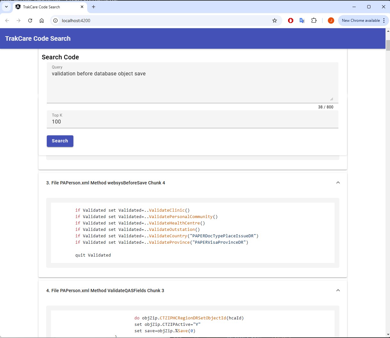Open the red ad blocker extension icon
The width and height of the screenshot is (390, 338).
click(x=291, y=21)
